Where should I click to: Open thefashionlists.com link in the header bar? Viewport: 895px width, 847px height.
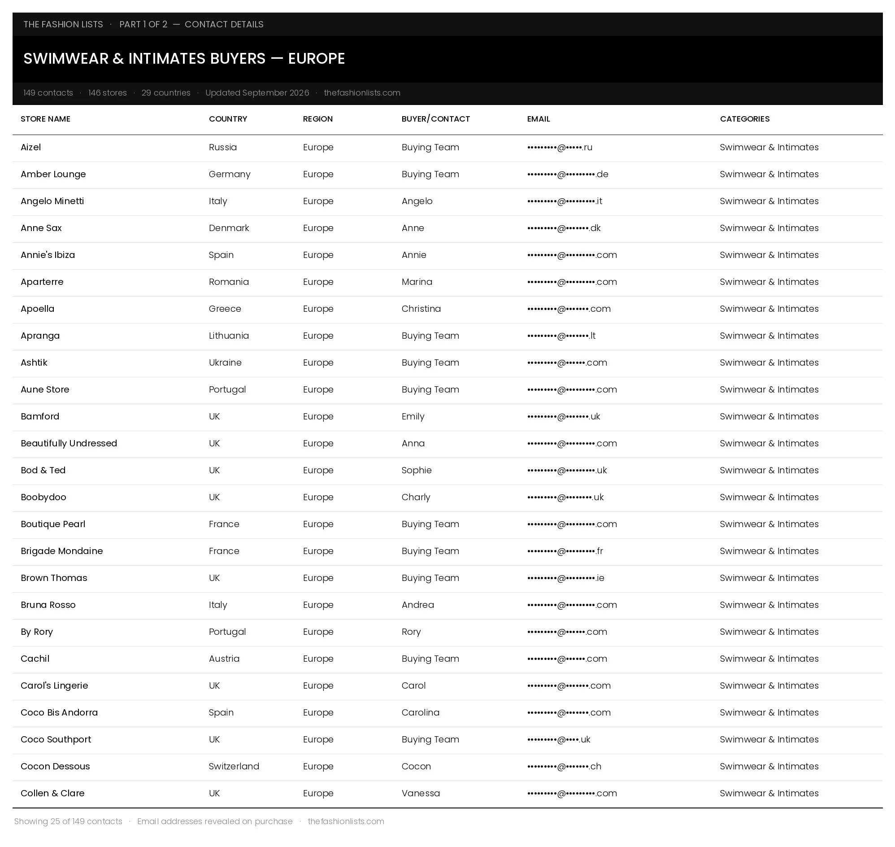(x=362, y=93)
